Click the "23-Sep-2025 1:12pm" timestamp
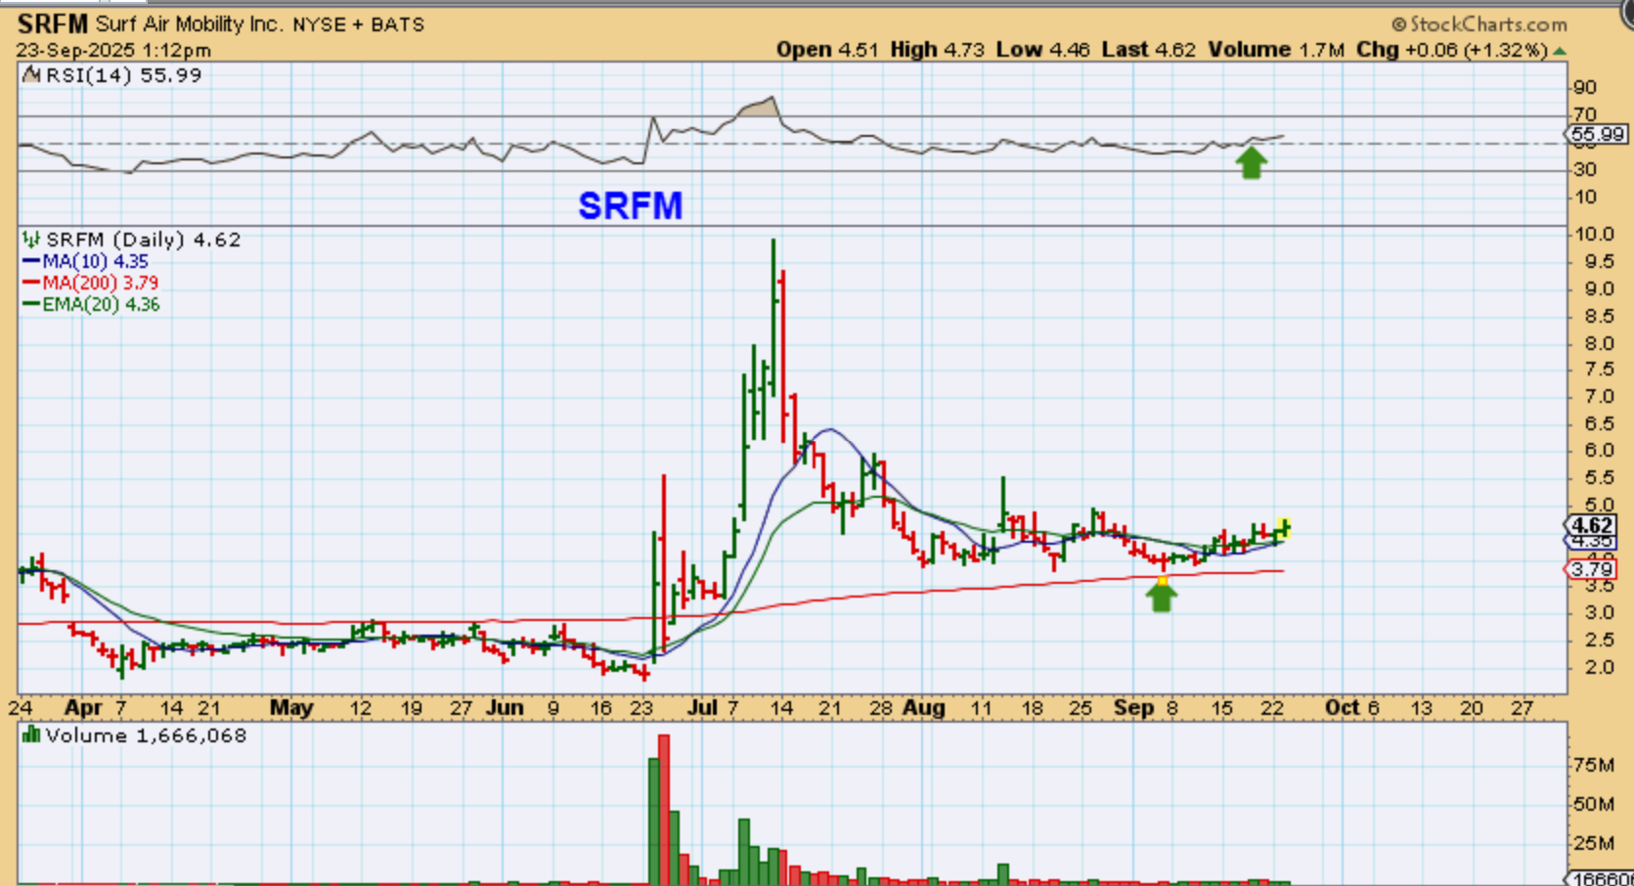 pos(113,50)
